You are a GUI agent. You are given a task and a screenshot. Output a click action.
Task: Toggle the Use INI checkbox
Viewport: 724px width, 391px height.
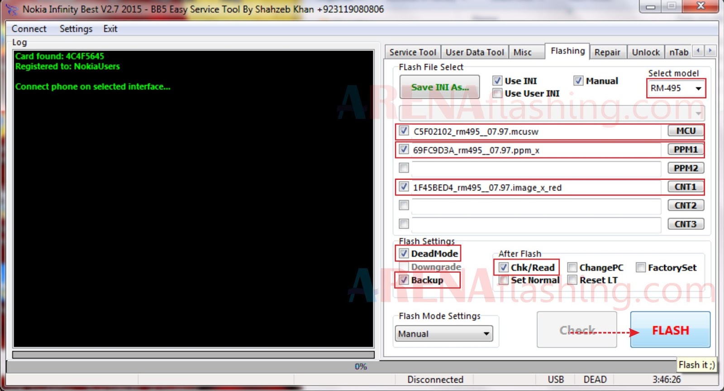(497, 81)
